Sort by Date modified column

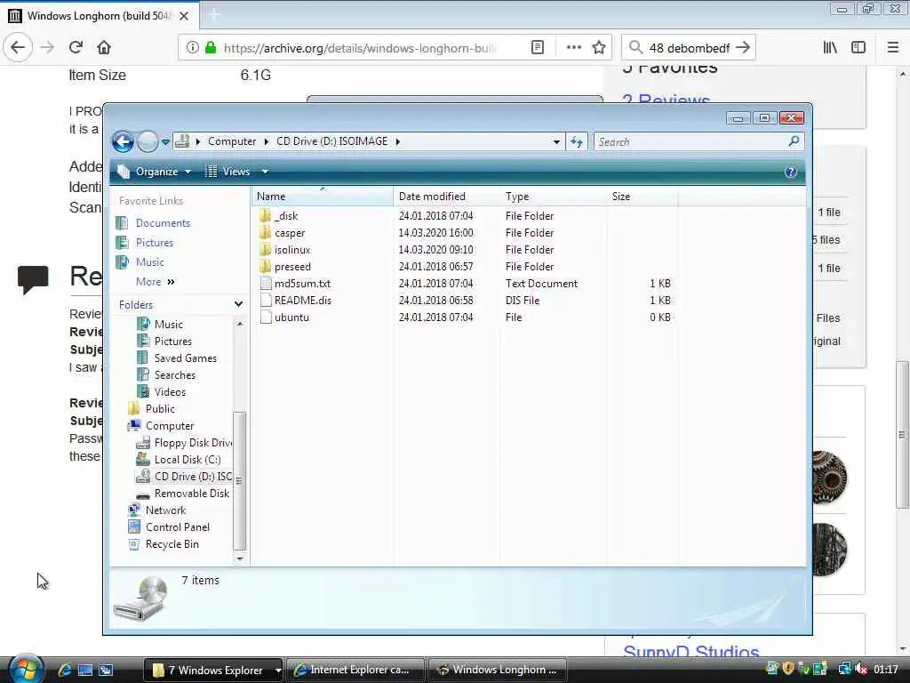click(446, 197)
